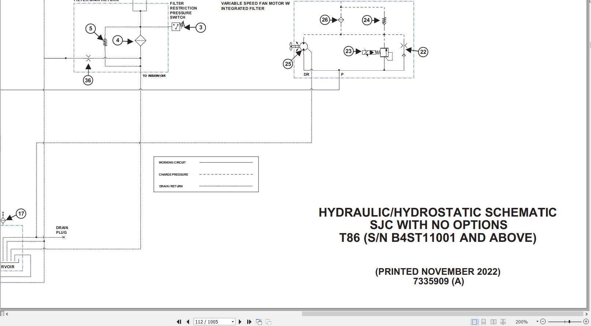The image size is (591, 326).
Task: Click the '(PRINTED NOVEMBER 2022)' text
Action: [438, 272]
